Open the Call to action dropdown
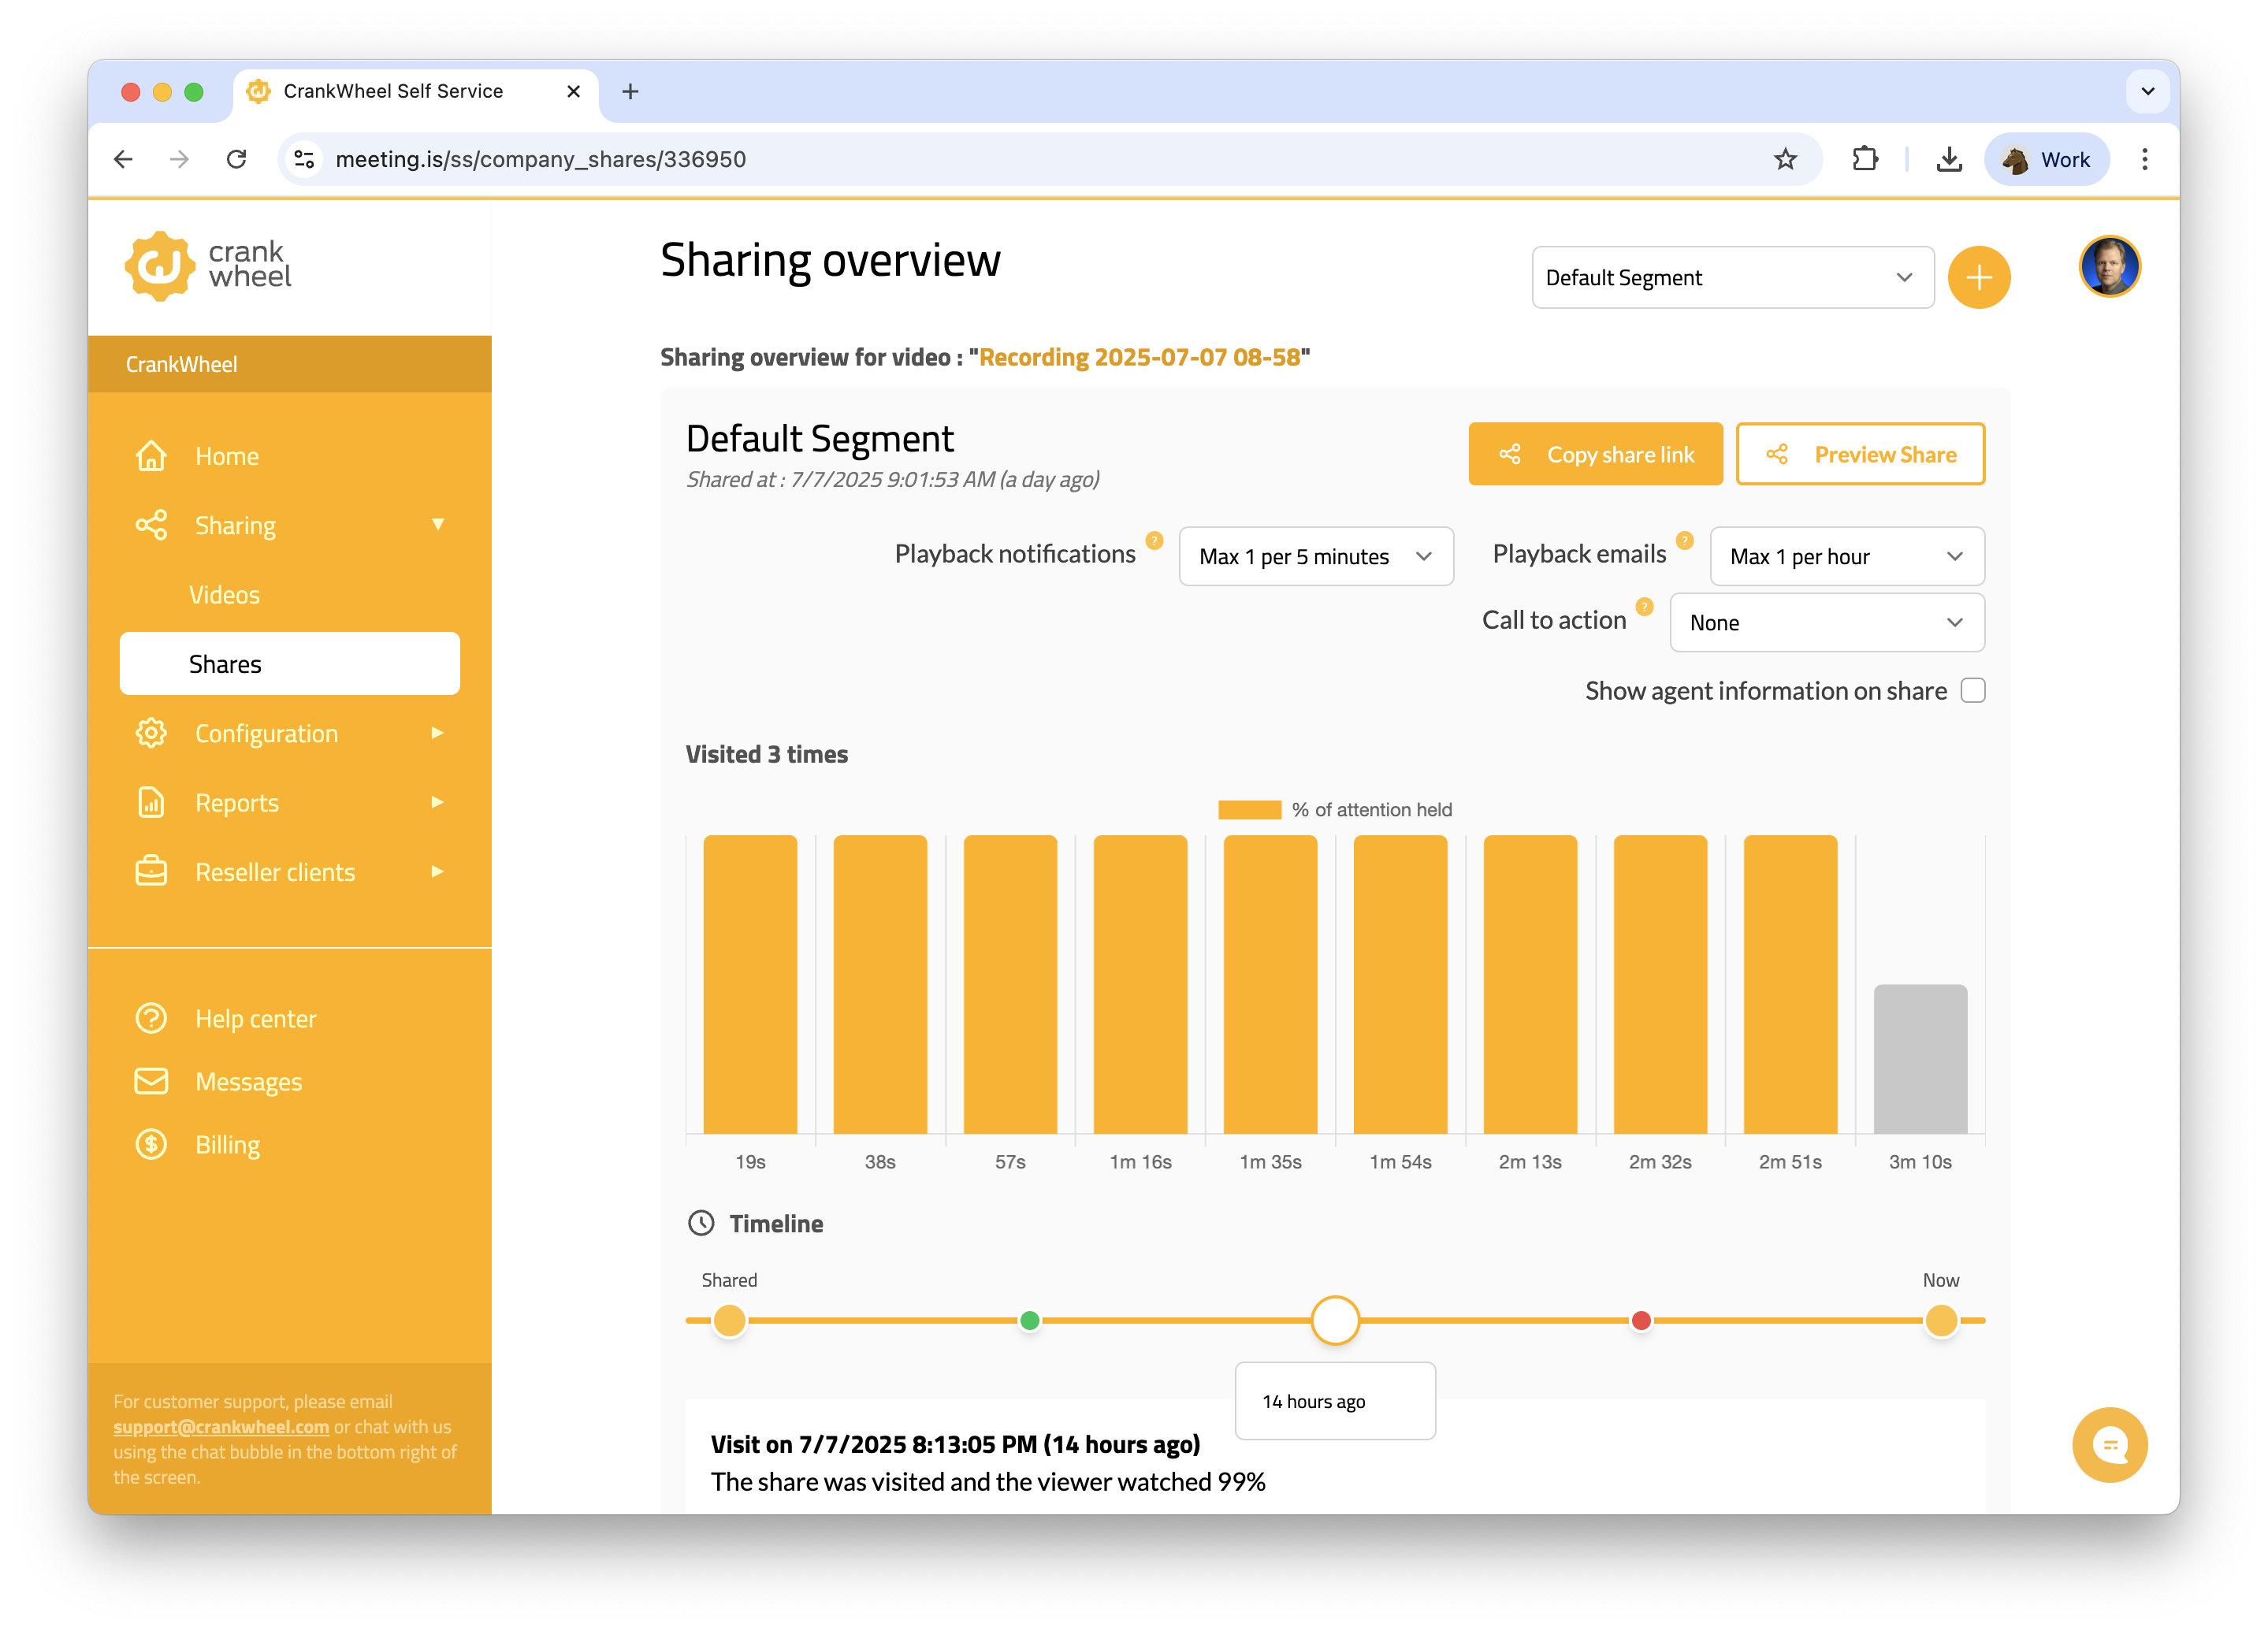Viewport: 2268px width, 1631px height. click(x=1826, y=623)
